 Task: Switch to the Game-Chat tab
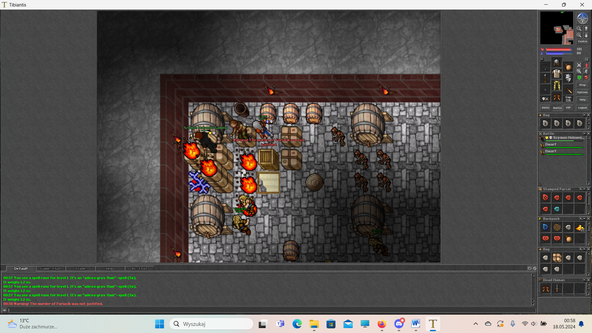click(51, 269)
